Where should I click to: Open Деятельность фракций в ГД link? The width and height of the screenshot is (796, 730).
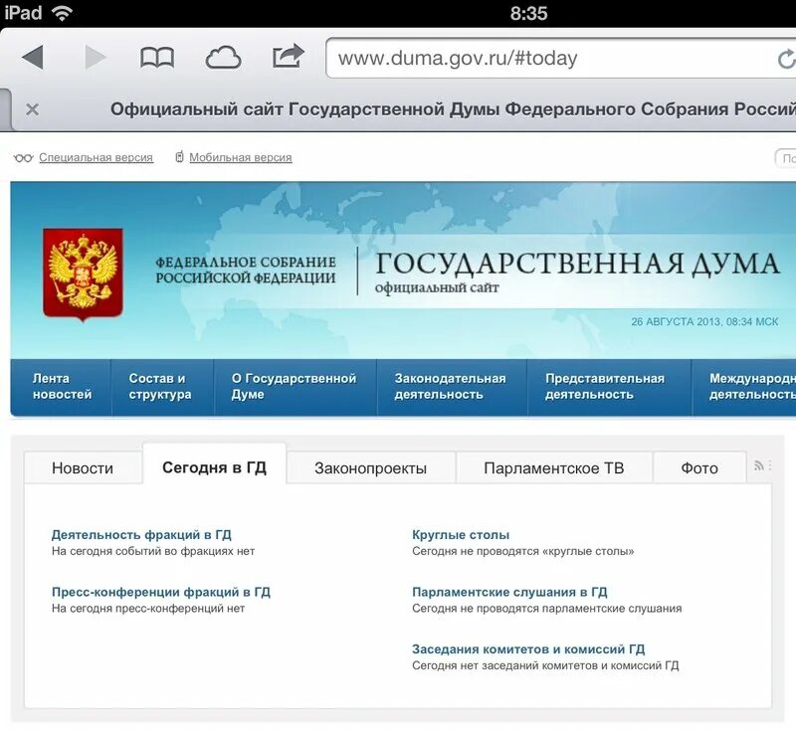141,535
